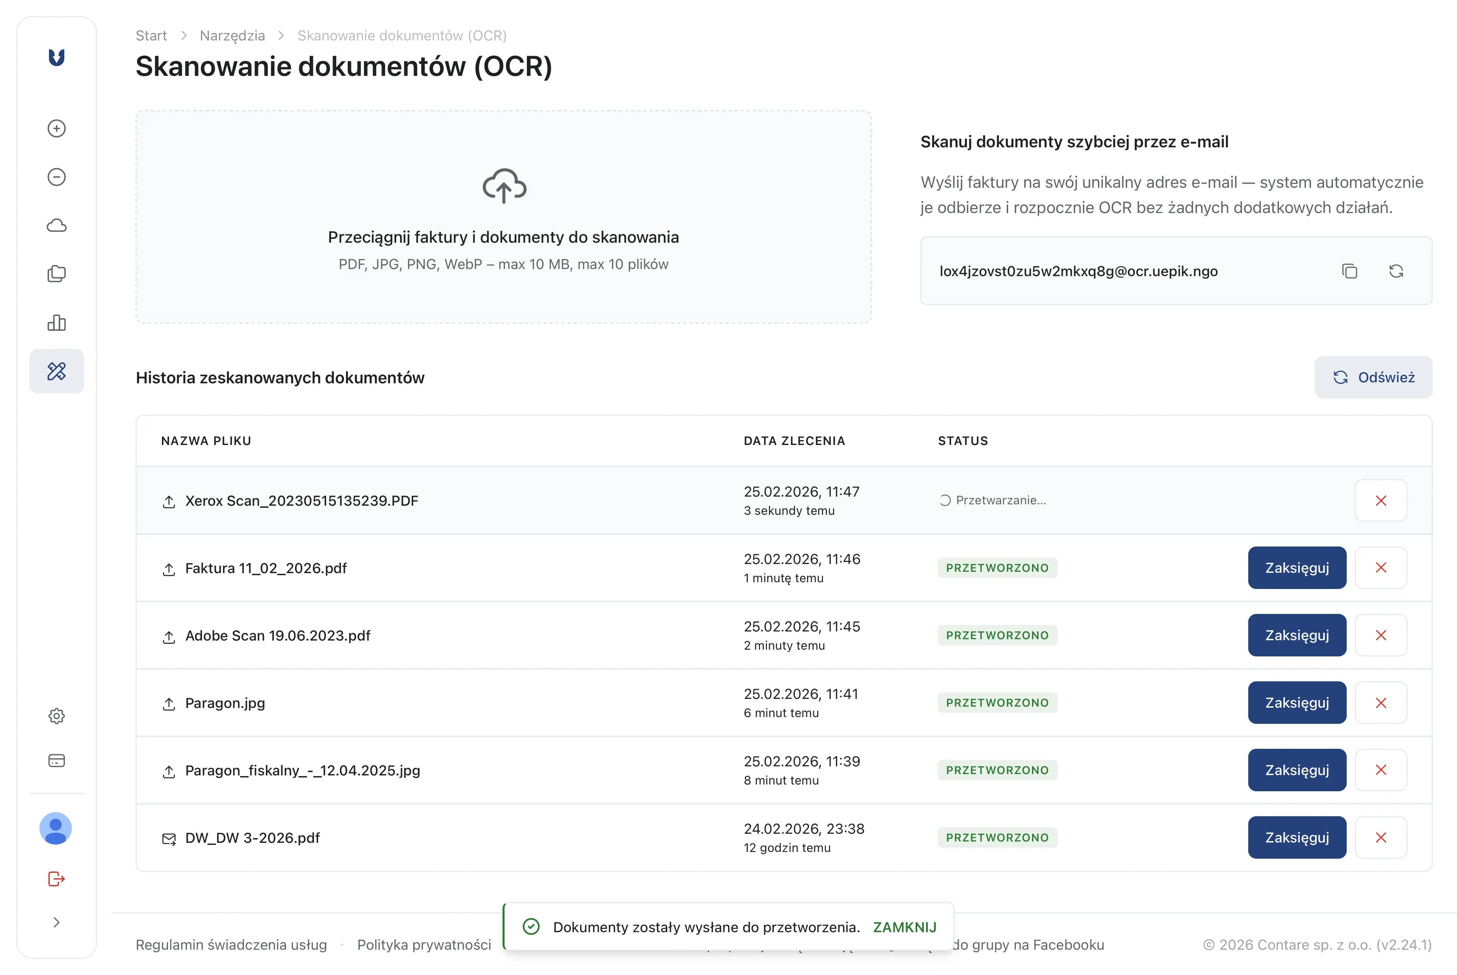Image resolution: width=1457 pixels, height=975 pixels.
Task: Dismiss the toast with ZAMKNIJ
Action: [905, 926]
